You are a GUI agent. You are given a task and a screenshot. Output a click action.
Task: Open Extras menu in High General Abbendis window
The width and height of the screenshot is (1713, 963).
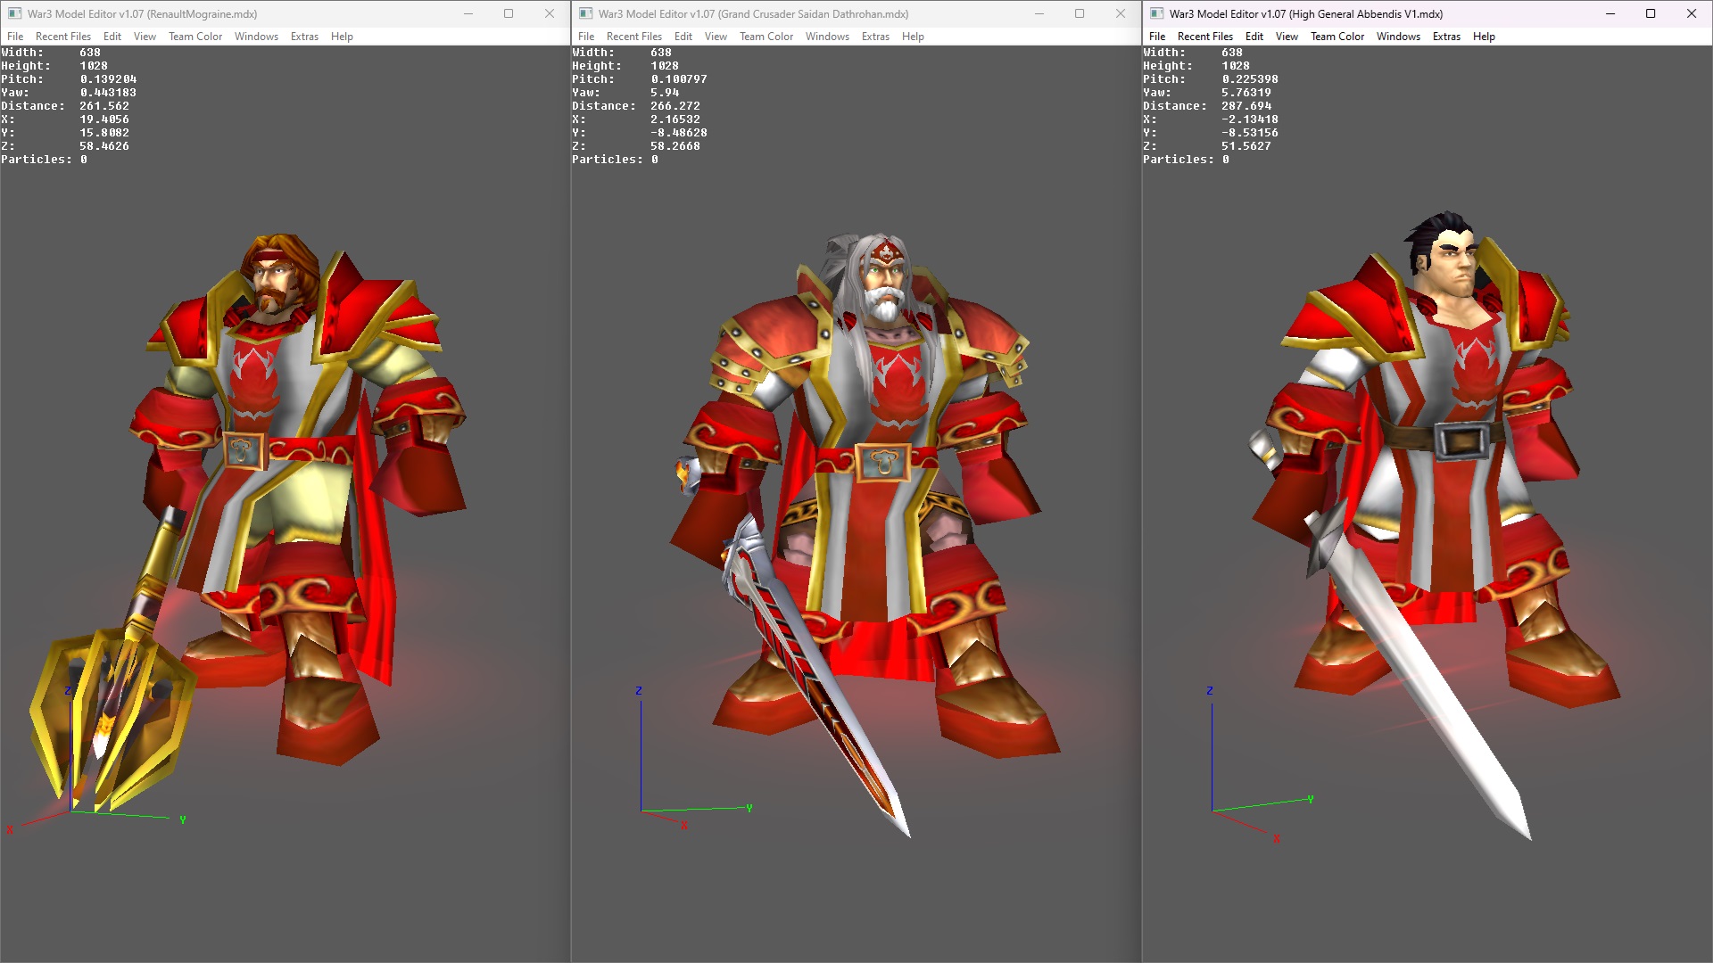point(1446,37)
